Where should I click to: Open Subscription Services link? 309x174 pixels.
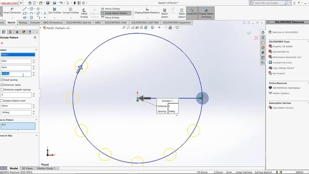(x=281, y=108)
